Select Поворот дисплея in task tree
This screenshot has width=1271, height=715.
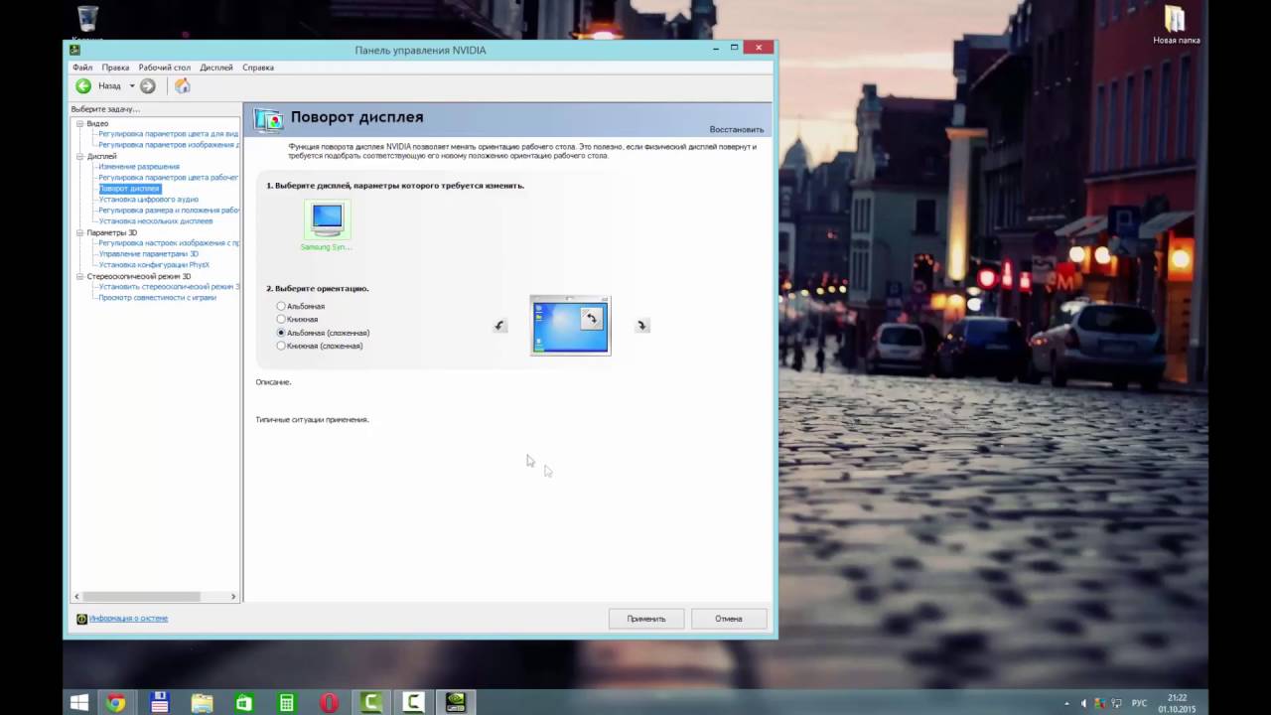(x=129, y=189)
